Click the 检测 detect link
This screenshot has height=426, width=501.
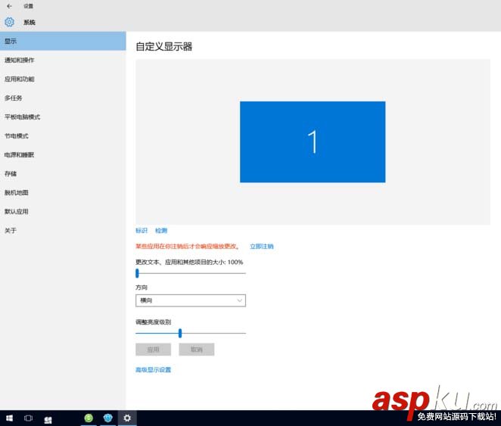pos(161,230)
